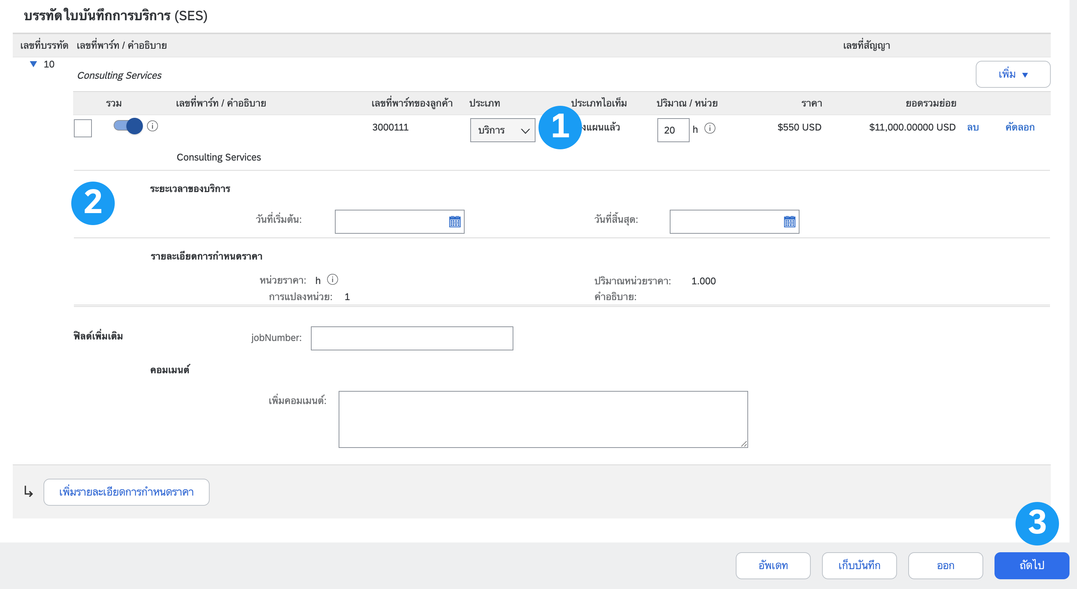Click the add comment text area

[x=543, y=419]
